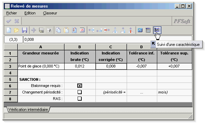Click the 'Grandeur mesurée' header cell

click(41, 56)
